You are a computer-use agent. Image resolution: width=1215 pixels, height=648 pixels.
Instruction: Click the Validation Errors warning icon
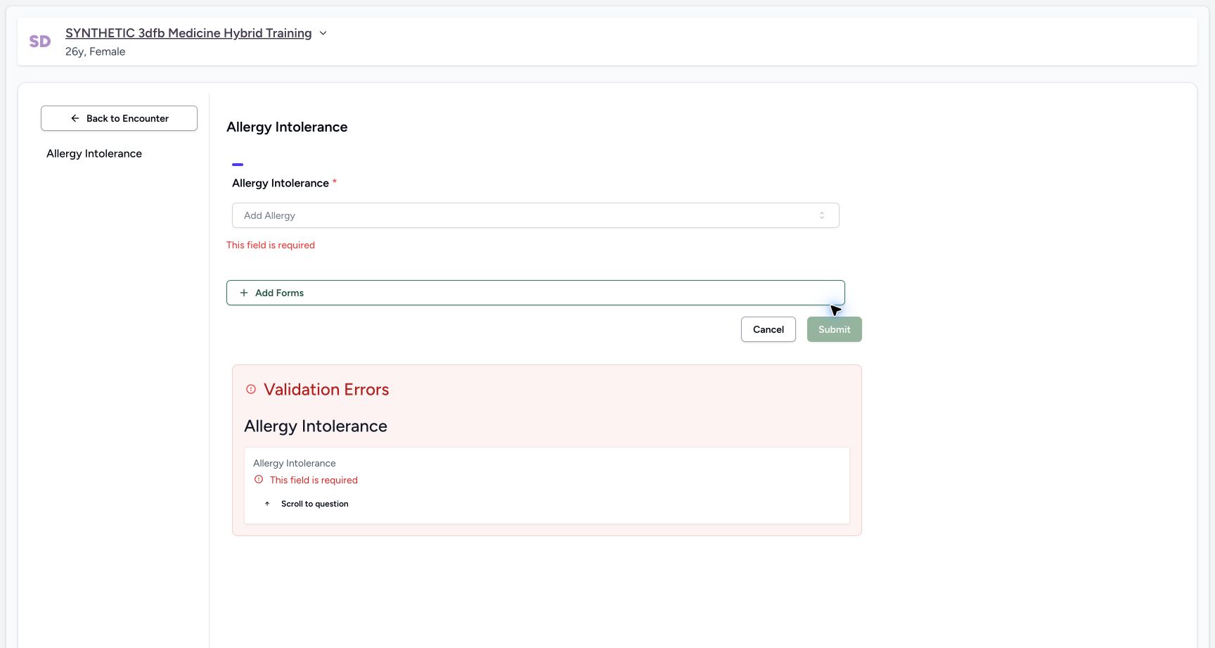tap(251, 389)
